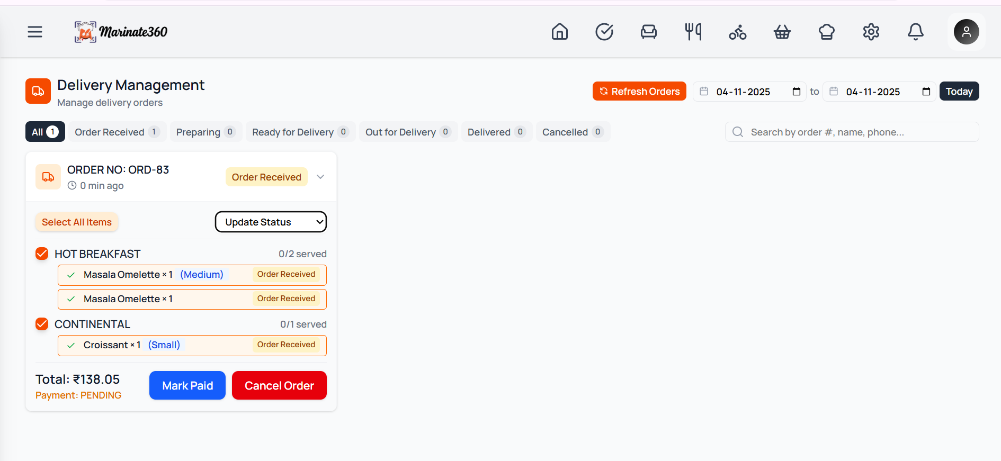The width and height of the screenshot is (1001, 461).
Task: Click the Cancel Order button
Action: 279,385
